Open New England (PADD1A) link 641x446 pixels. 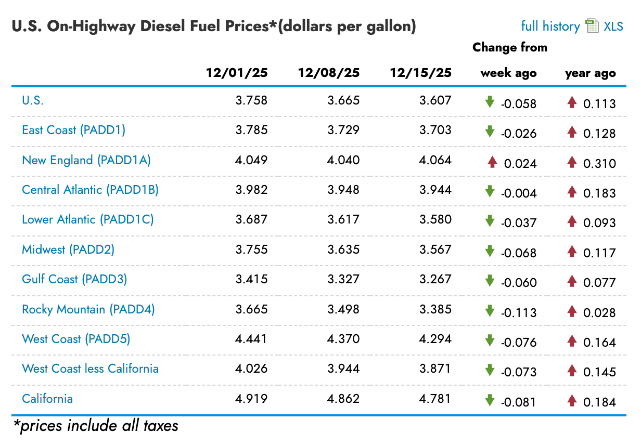86,160
